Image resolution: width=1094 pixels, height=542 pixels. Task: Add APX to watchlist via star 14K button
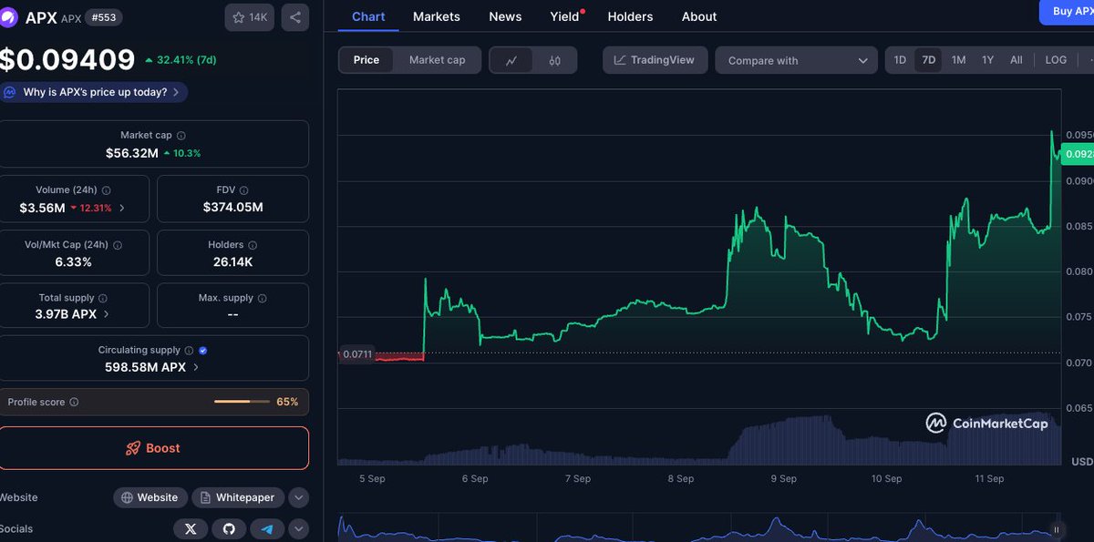(249, 17)
